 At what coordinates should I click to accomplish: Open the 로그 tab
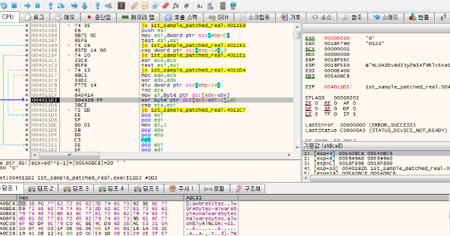(34, 17)
